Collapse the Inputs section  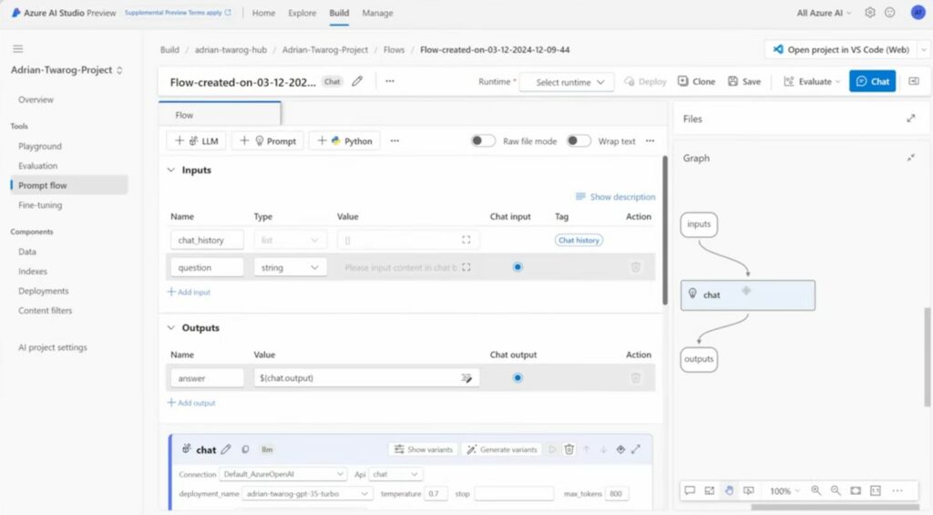click(x=171, y=170)
